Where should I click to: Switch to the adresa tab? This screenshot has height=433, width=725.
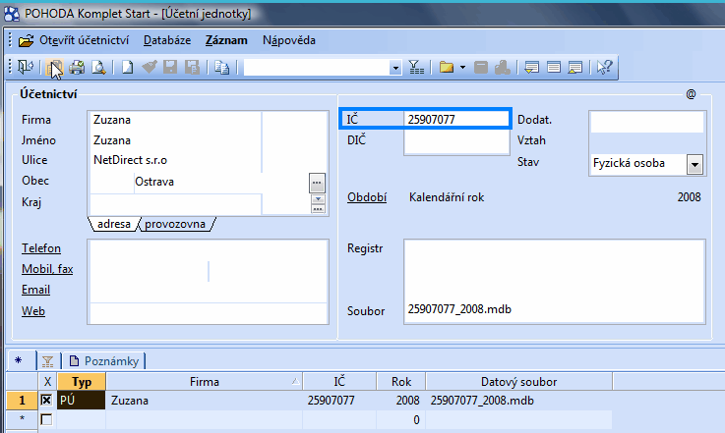pyautogui.click(x=114, y=224)
